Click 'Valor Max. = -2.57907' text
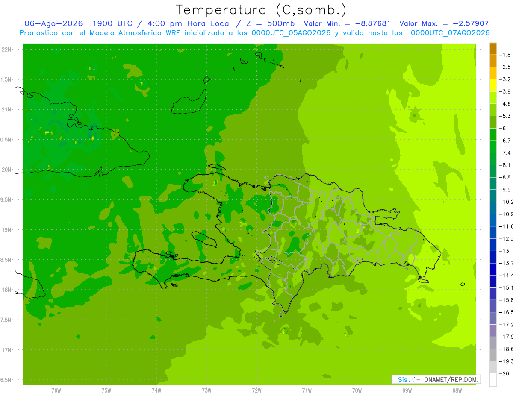This screenshot has width=513, height=396. tap(444, 23)
